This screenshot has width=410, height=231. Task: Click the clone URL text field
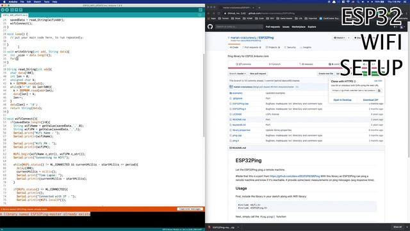pos(354,90)
